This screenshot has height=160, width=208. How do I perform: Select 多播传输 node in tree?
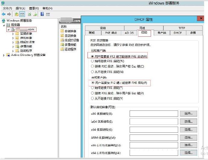[x=24, y=46]
